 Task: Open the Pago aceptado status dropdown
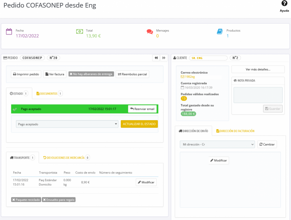[67, 124]
